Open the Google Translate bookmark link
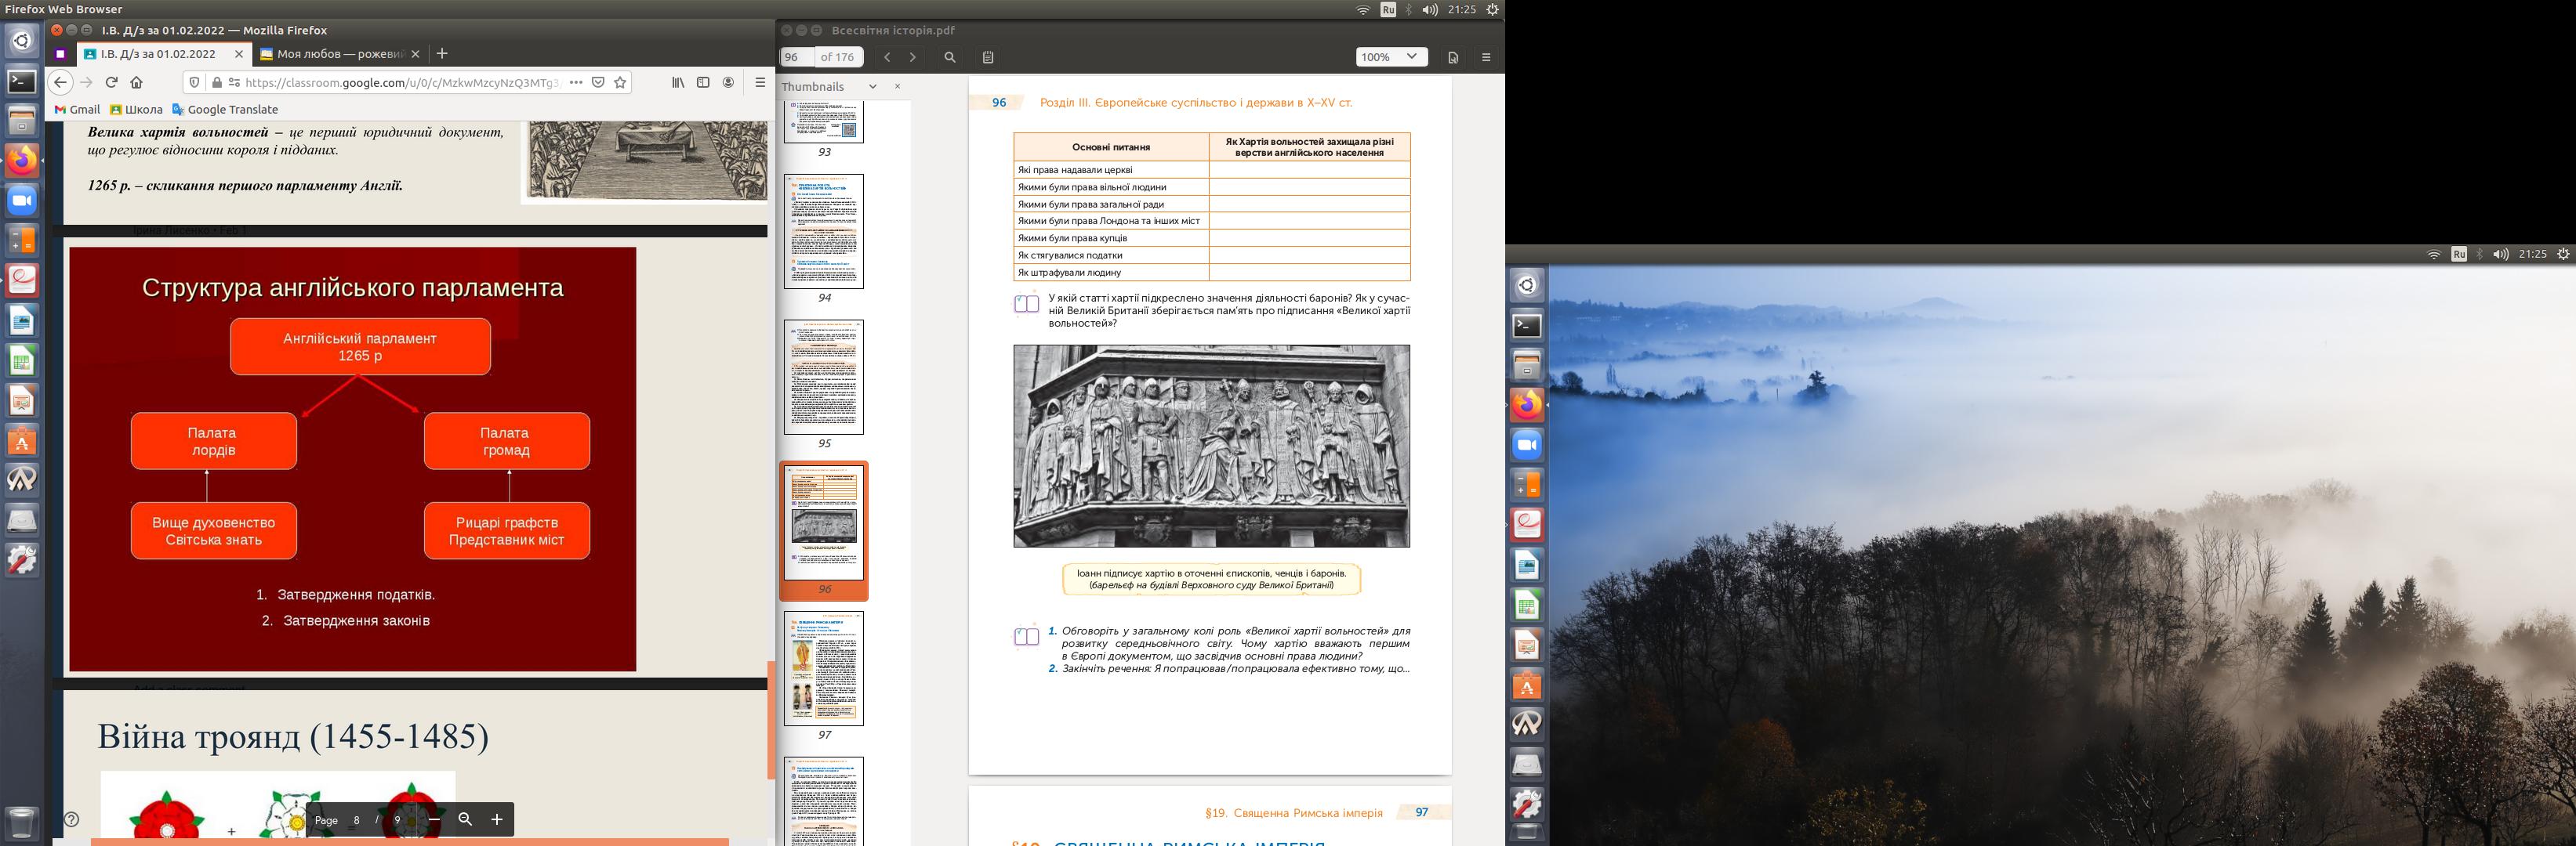 [x=225, y=110]
